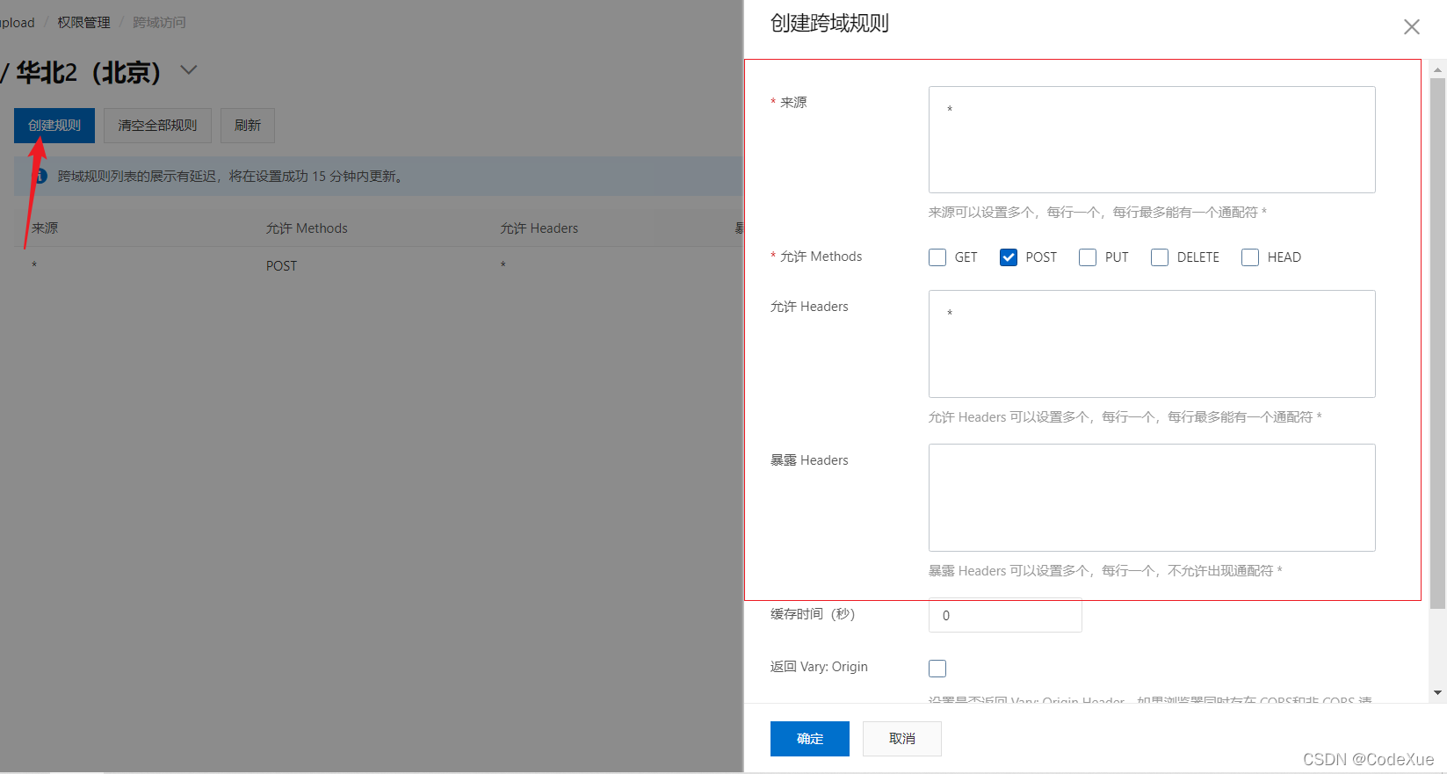
Task: Click the 创建跨域规则 dialog title
Action: [x=829, y=24]
